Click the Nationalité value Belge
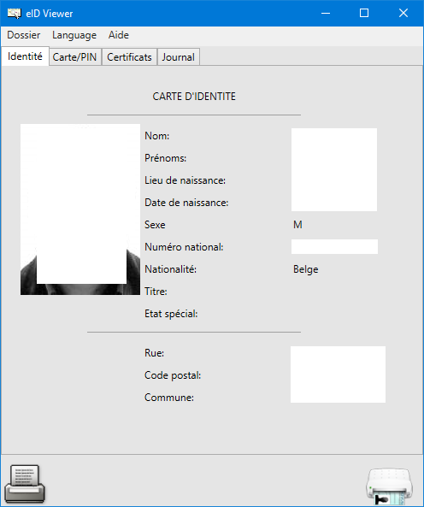 click(306, 269)
